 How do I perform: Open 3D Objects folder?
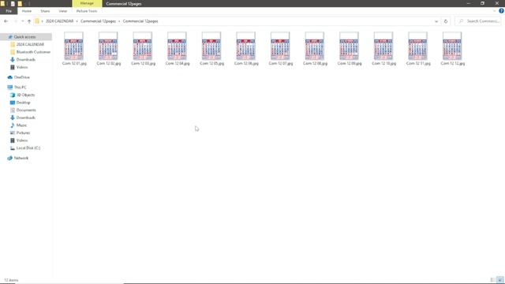[25, 95]
